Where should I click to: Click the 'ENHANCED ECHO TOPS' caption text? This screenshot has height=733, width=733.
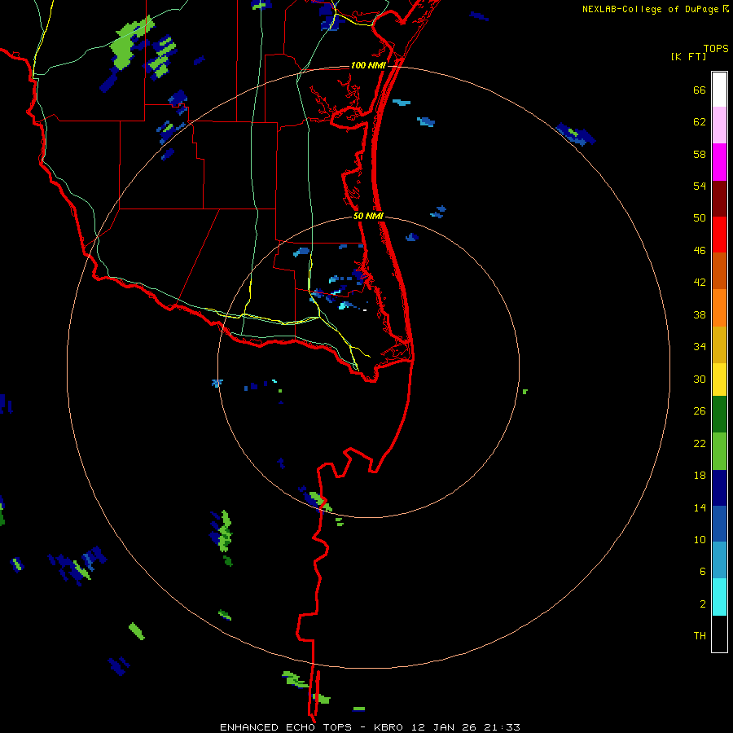point(286,727)
